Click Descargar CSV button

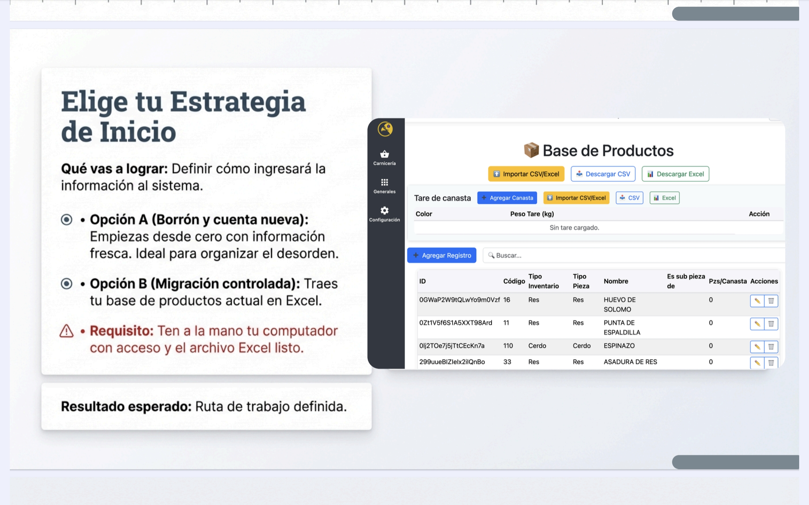[x=603, y=174]
